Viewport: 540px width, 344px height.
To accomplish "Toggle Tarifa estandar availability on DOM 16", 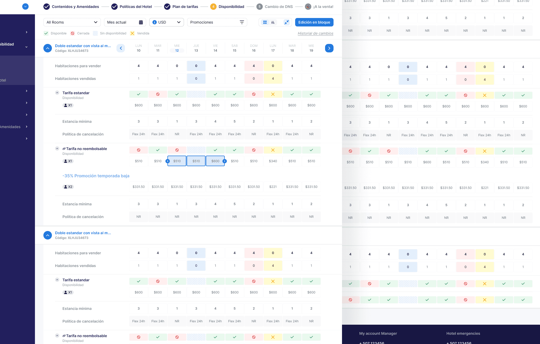I will pos(254,94).
